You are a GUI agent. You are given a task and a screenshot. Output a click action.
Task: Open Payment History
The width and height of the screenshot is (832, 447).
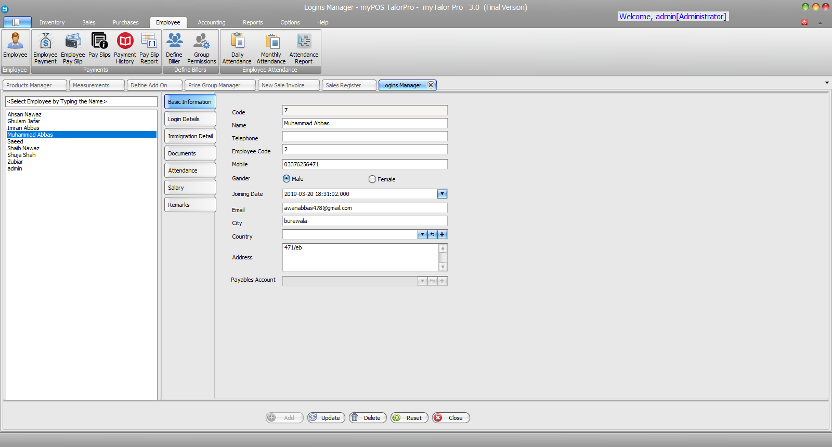(x=125, y=48)
